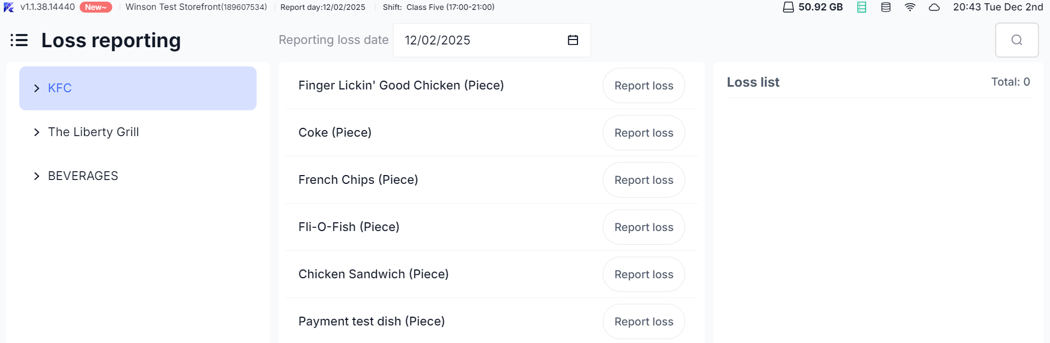1050x343 pixels.
Task: Select the KFC category
Action: (x=60, y=88)
